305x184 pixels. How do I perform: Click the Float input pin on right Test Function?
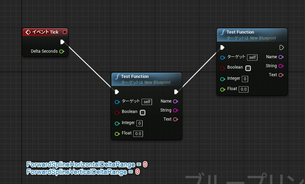pos(223,89)
